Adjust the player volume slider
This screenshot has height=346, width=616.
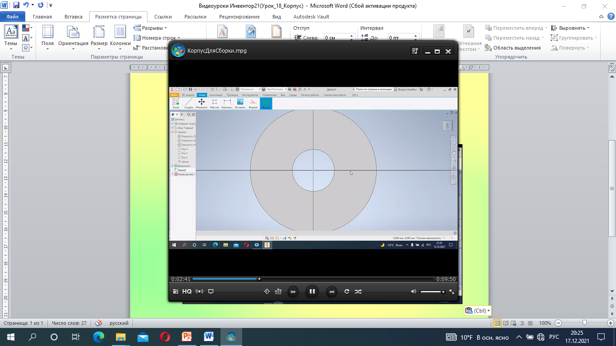click(432, 292)
